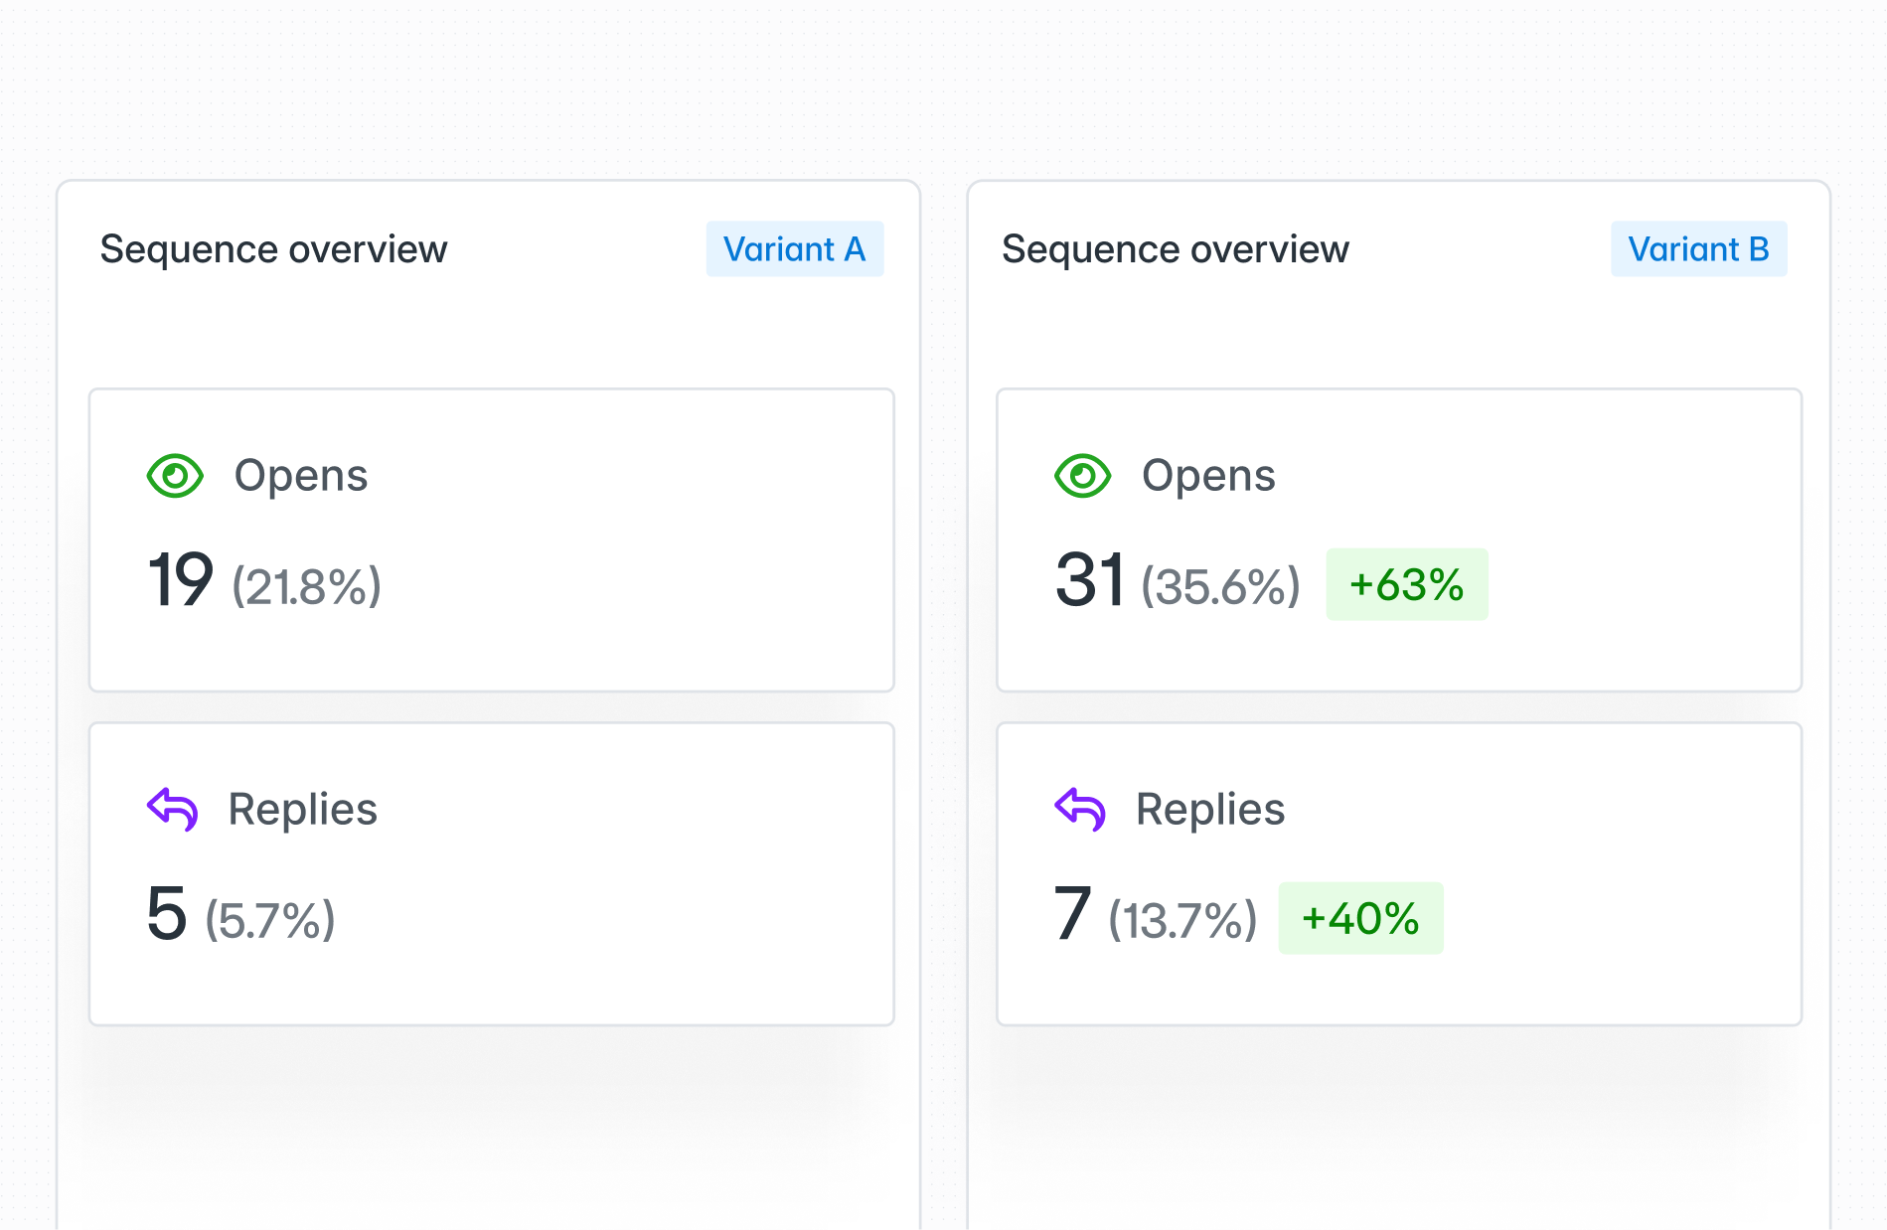The height and width of the screenshot is (1230, 1887).
Task: Click the 35.6% open rate text
Action: pyautogui.click(x=1220, y=586)
